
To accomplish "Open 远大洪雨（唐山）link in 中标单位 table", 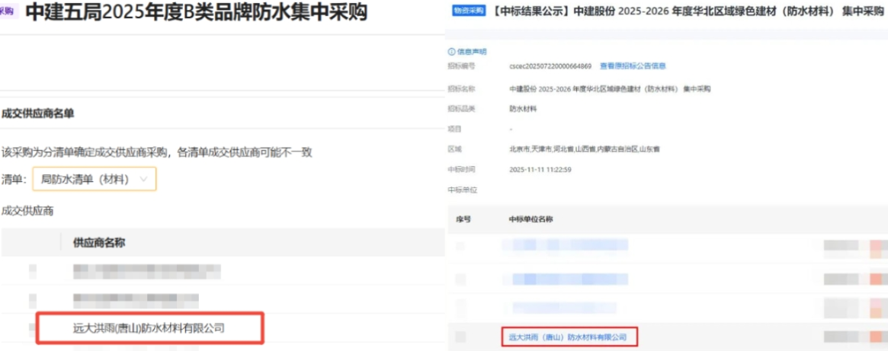I will pos(568,336).
